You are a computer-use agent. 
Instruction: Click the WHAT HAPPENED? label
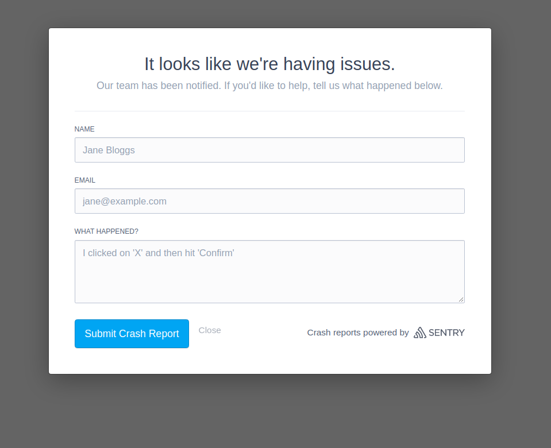(106, 231)
